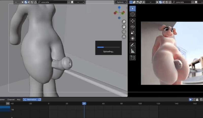Open the far-right chevron dropdown in right header
This screenshot has width=203, height=118.
pyautogui.click(x=202, y=2)
